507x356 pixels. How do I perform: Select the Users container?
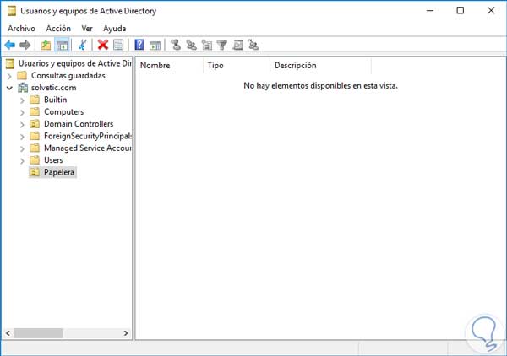pyautogui.click(x=53, y=160)
